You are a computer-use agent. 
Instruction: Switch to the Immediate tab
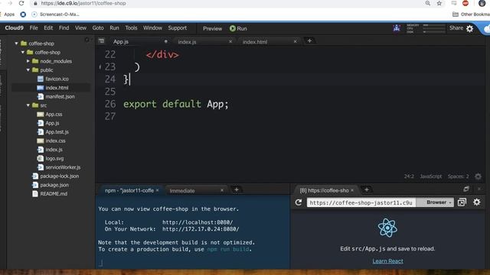point(182,190)
